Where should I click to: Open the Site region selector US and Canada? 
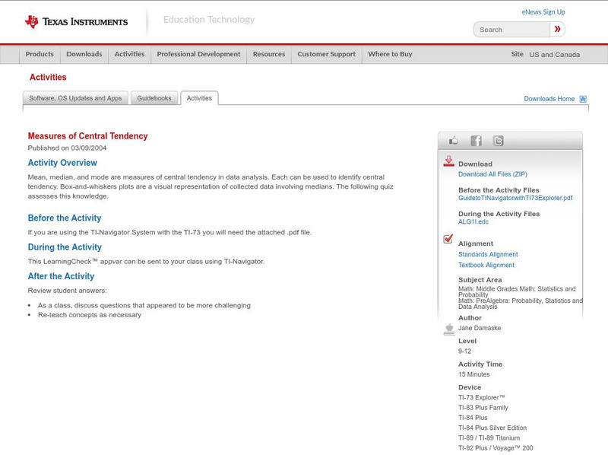click(554, 55)
